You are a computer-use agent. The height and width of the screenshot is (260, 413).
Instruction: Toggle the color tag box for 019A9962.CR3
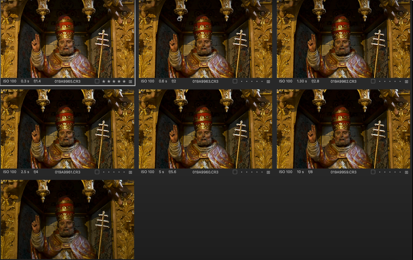373,81
